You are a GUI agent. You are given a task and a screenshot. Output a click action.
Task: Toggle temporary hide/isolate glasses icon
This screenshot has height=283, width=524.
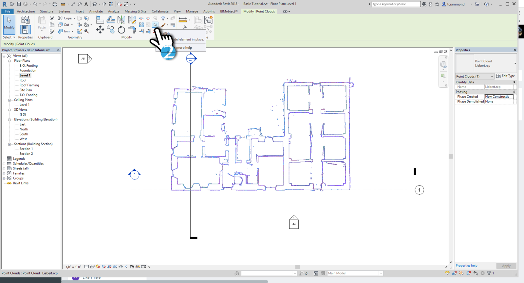coord(121,267)
